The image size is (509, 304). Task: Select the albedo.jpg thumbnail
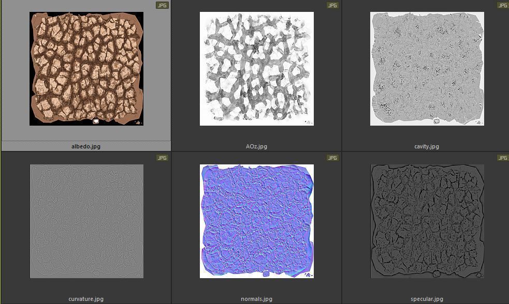tap(86, 69)
